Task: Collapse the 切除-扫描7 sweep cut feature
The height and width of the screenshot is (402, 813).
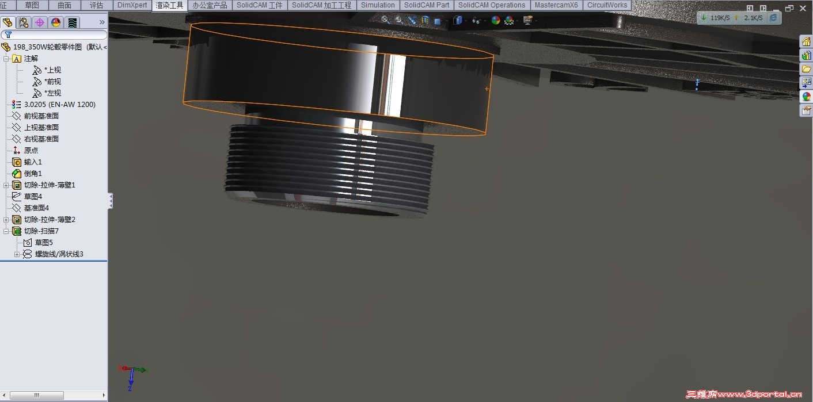Action: tap(6, 231)
